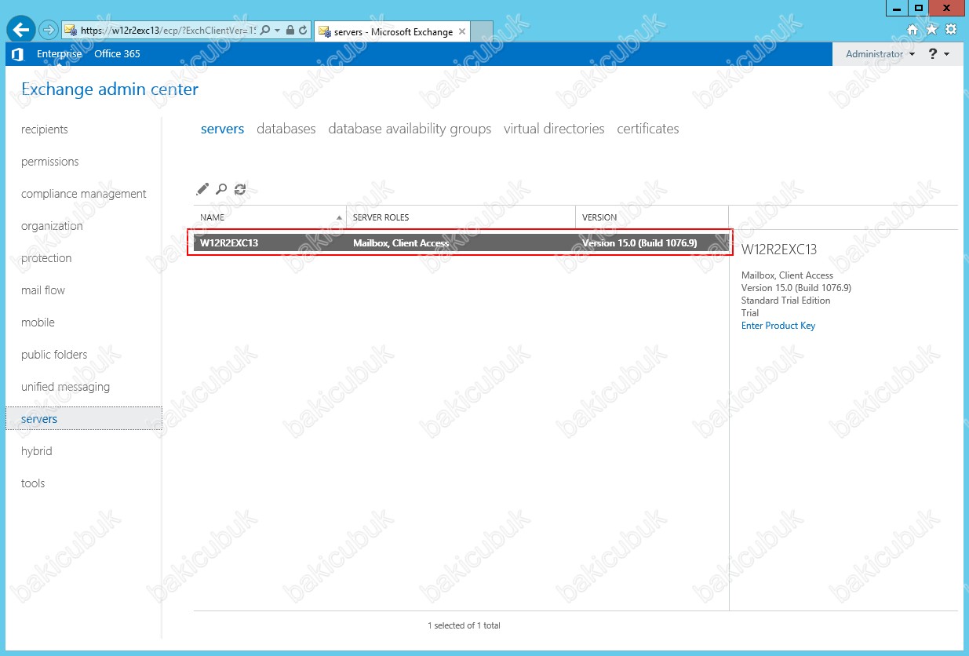Image resolution: width=969 pixels, height=656 pixels.
Task: Open recipients in the left navigation
Action: pyautogui.click(x=45, y=129)
